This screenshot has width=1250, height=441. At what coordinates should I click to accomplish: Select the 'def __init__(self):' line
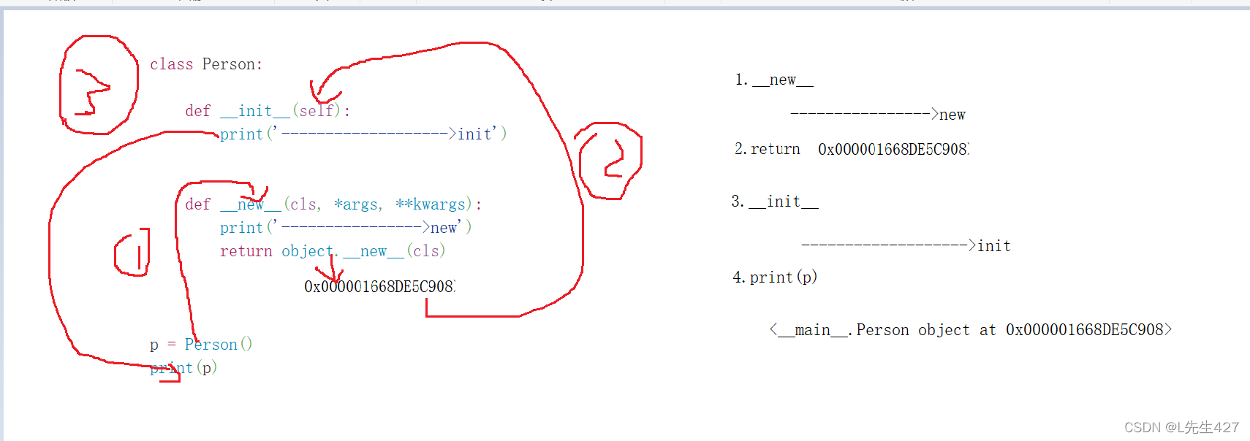pos(268,111)
